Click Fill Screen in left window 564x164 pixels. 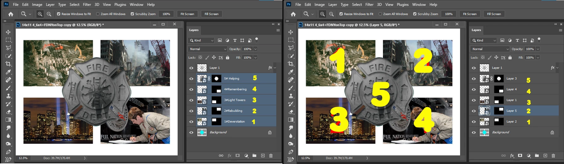coord(212,14)
